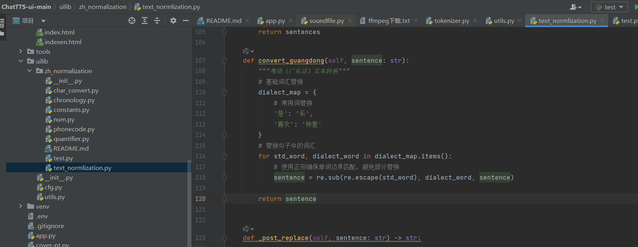
Task: Select phonecode.py in the project tree
Action: coord(74,129)
